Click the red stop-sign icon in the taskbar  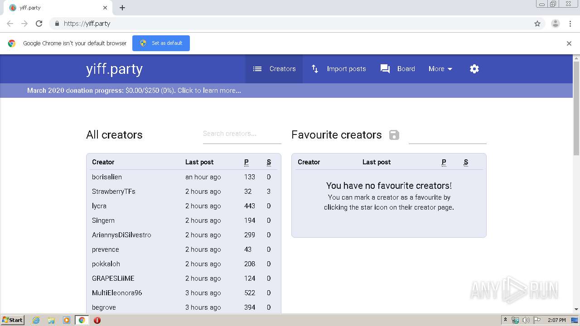(97, 320)
